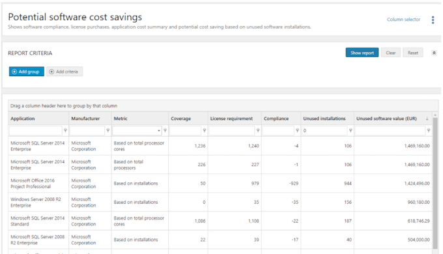
Task: Sort by Compliance column header
Action: (281, 119)
